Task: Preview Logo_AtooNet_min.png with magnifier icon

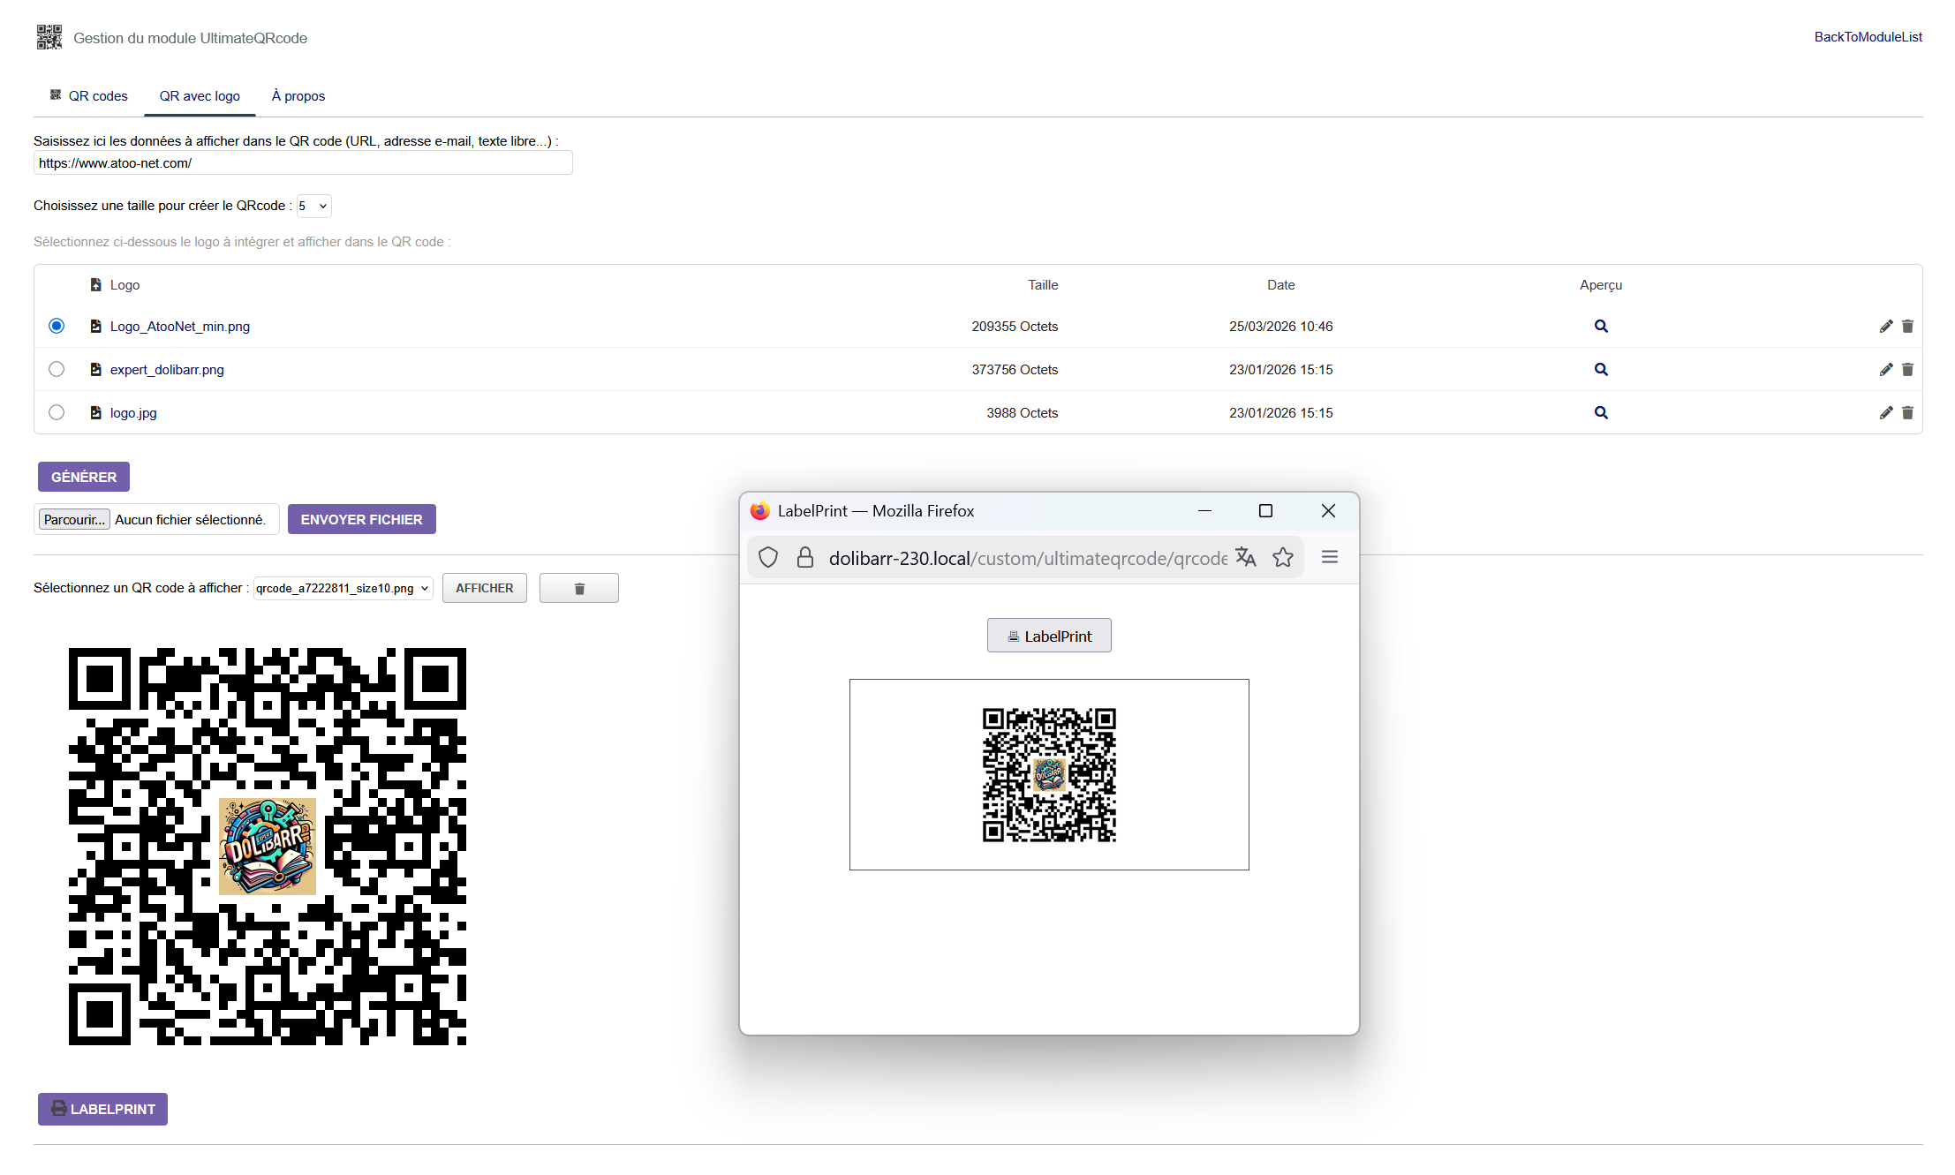Action: [x=1600, y=327]
